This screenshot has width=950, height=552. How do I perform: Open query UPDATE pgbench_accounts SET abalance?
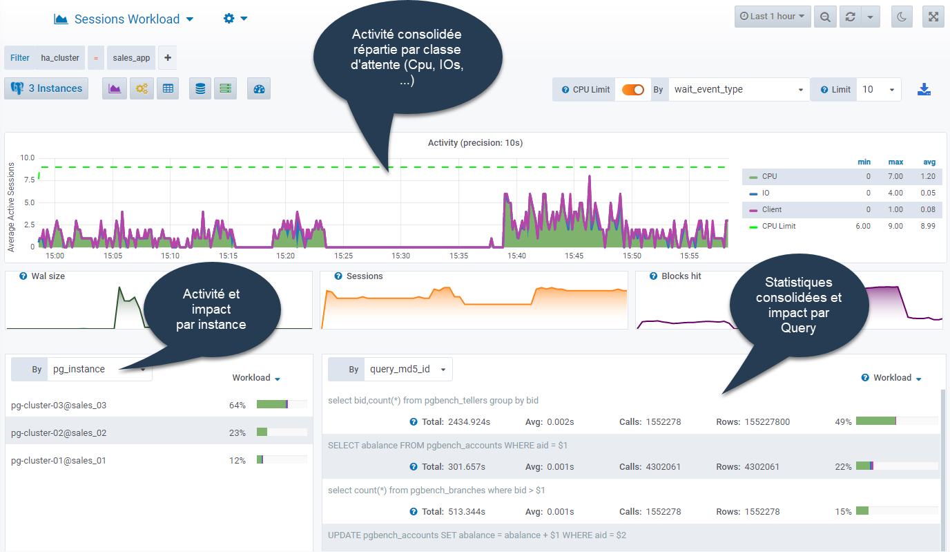pos(477,535)
